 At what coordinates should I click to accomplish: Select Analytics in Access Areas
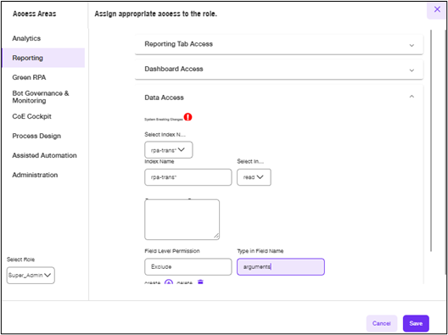(26, 38)
